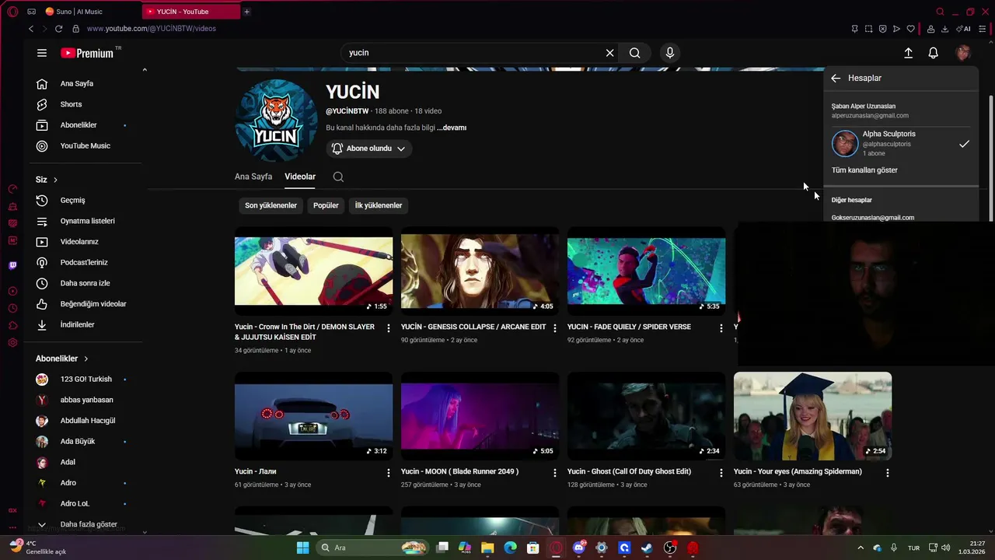Viewport: 995px width, 560px height.
Task: Open the options menu for the GENESIS COLLAPSE video
Action: pyautogui.click(x=555, y=328)
